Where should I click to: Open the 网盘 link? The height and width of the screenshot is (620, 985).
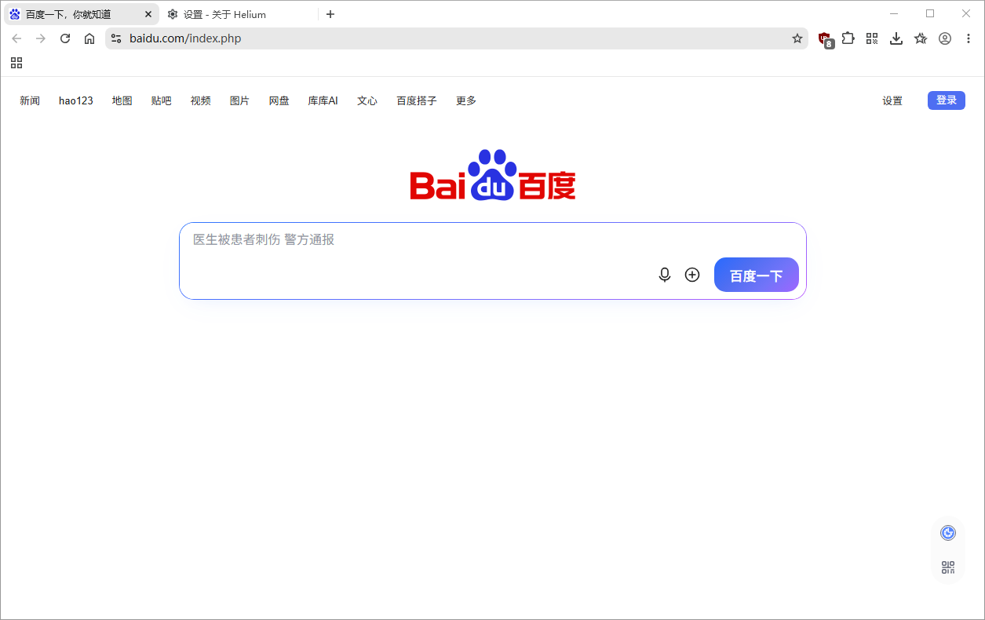point(279,100)
